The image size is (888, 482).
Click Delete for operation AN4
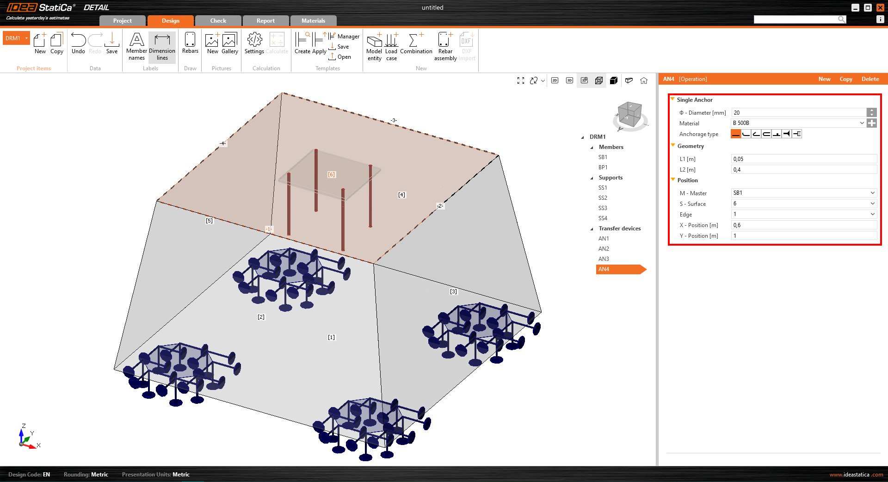(x=870, y=79)
